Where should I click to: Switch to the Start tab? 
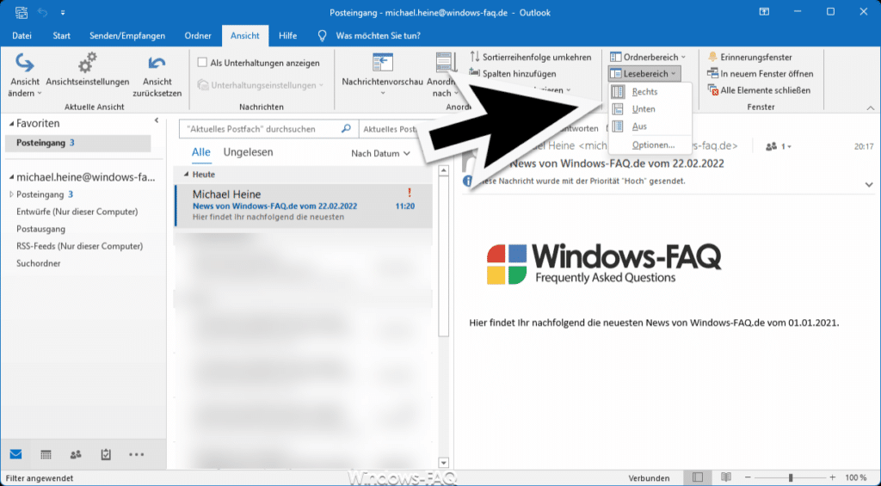[x=61, y=35]
